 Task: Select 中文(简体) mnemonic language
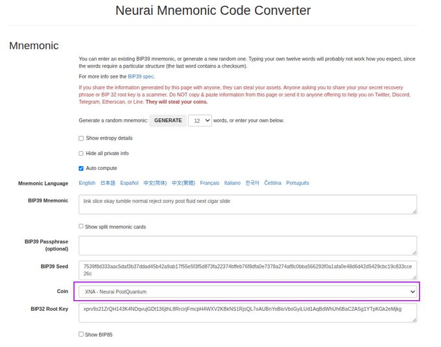pyautogui.click(x=155, y=184)
